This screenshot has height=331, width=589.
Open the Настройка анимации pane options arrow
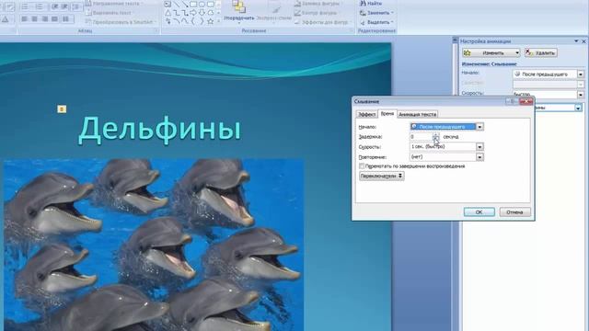(x=576, y=40)
